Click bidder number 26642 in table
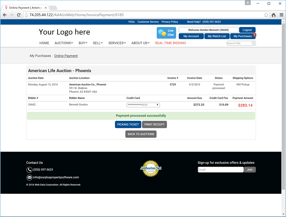Image resolution: width=286 pixels, height=217 pixels. [32, 104]
